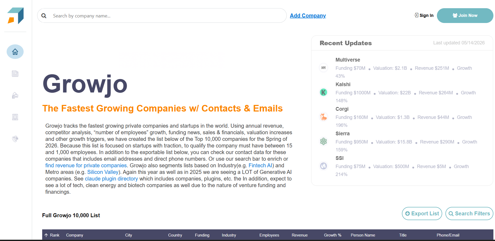Screen dimensions: 495x241
Task: Focus the company name search field
Action: tap(162, 16)
